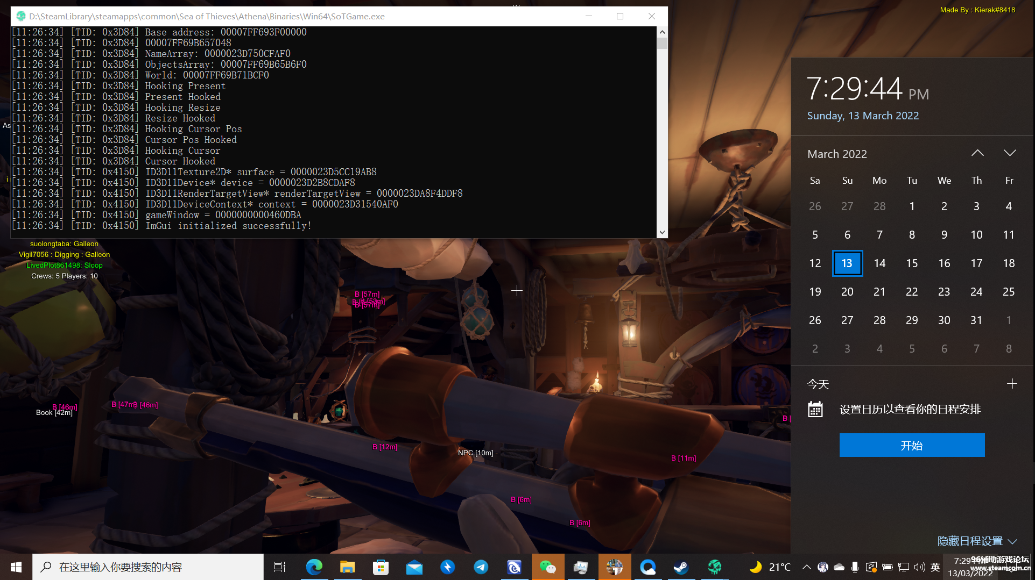
Task: Select March 17 in the calendar
Action: tap(976, 263)
